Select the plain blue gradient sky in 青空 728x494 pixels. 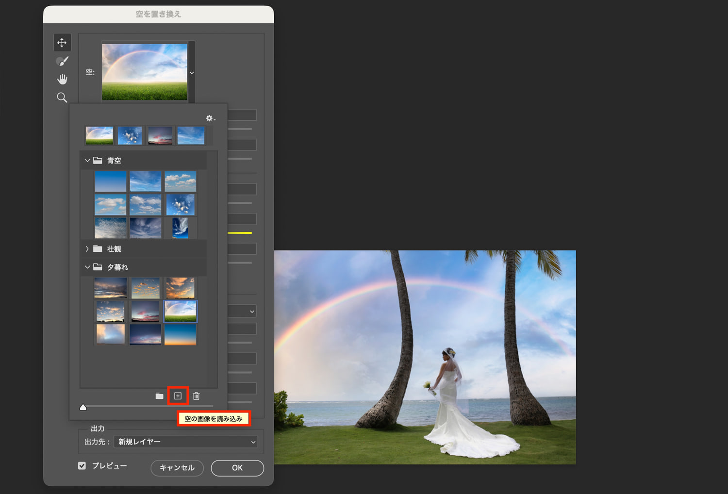tap(111, 181)
